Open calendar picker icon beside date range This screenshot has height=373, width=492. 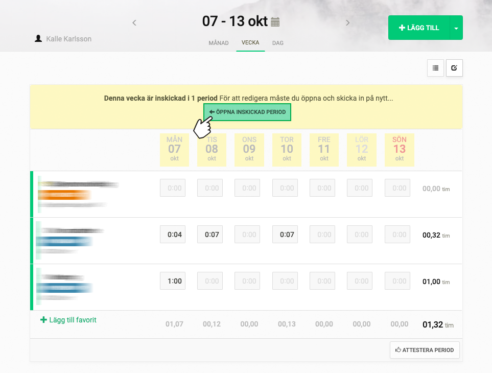pyautogui.click(x=275, y=22)
